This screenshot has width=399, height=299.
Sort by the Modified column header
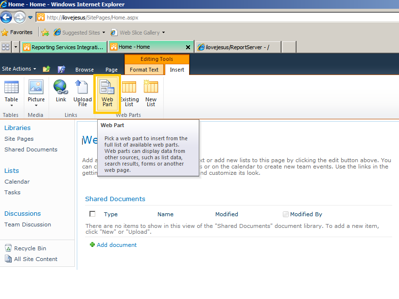226,214
